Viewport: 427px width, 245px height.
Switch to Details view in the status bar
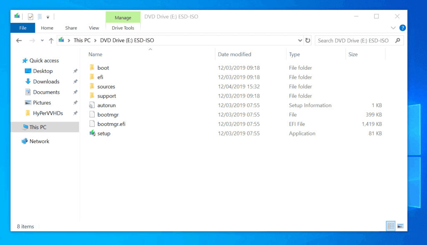pyautogui.click(x=390, y=226)
